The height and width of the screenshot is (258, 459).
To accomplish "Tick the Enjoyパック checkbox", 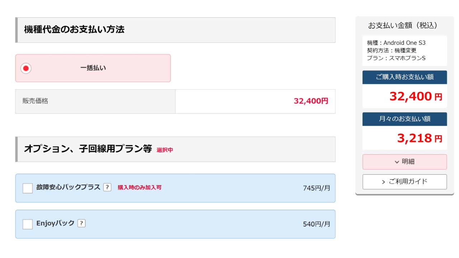I will click(x=28, y=224).
